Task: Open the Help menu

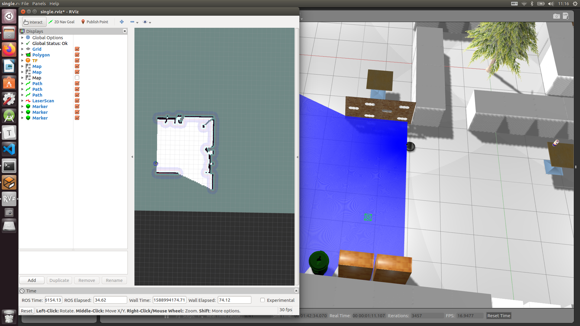Action: pos(54,4)
